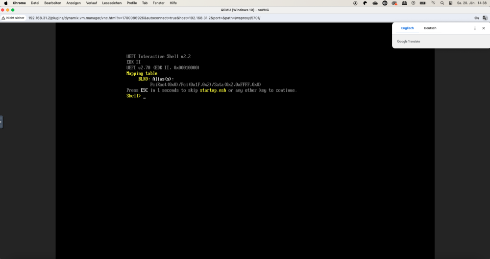Click the PciRoot device path line

205,85
